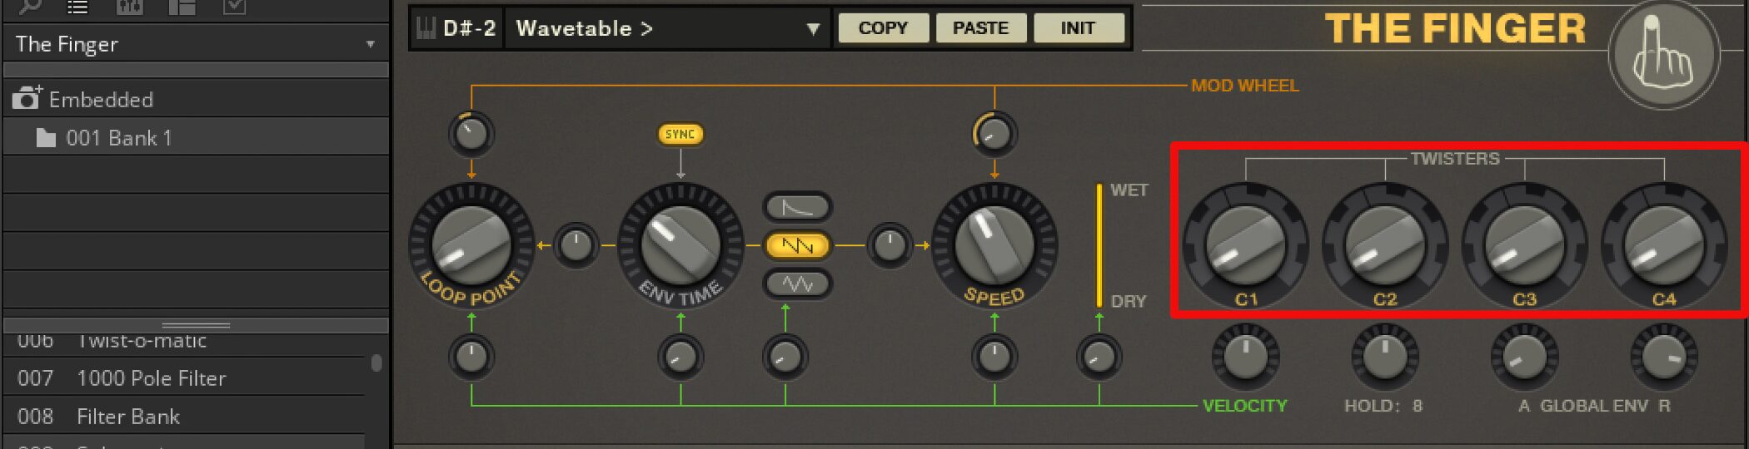Click the C3 twister knob
This screenshot has height=449, width=1749.
click(x=1525, y=245)
